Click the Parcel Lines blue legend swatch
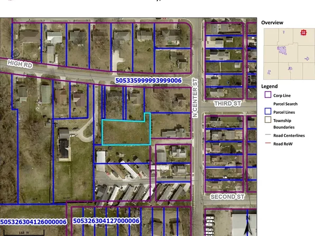315x236 pixels. (x=268, y=112)
